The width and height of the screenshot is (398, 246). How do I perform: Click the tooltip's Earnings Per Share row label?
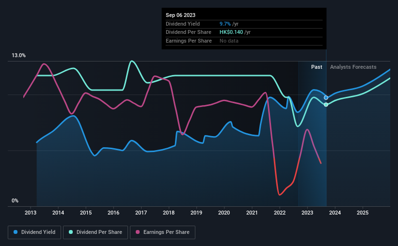(x=189, y=41)
